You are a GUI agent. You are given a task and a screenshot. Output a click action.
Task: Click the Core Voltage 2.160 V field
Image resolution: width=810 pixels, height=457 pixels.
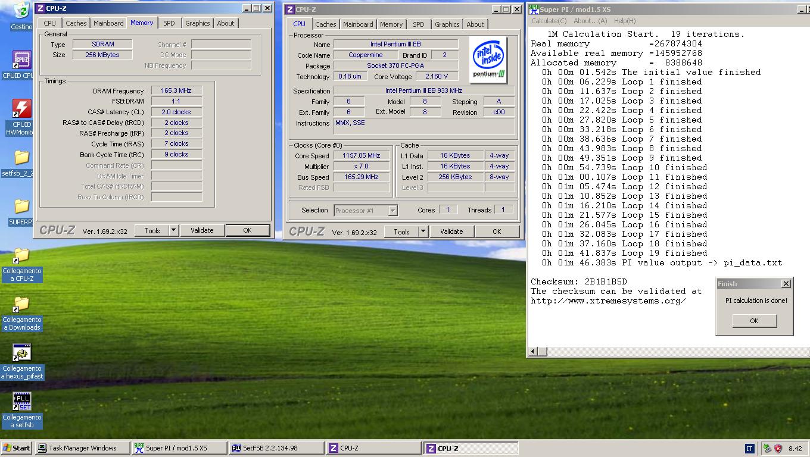click(x=437, y=76)
